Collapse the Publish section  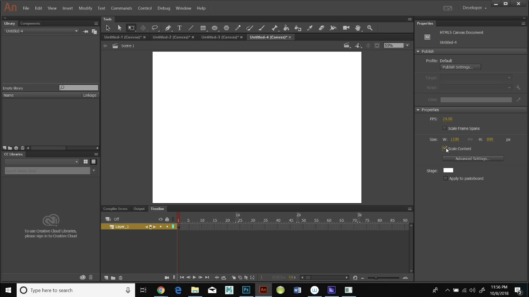click(418, 51)
